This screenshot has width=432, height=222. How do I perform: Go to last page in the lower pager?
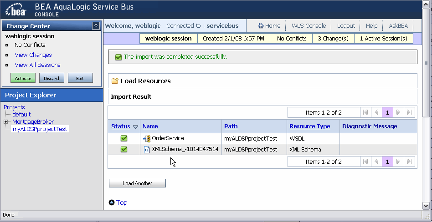click(x=409, y=161)
